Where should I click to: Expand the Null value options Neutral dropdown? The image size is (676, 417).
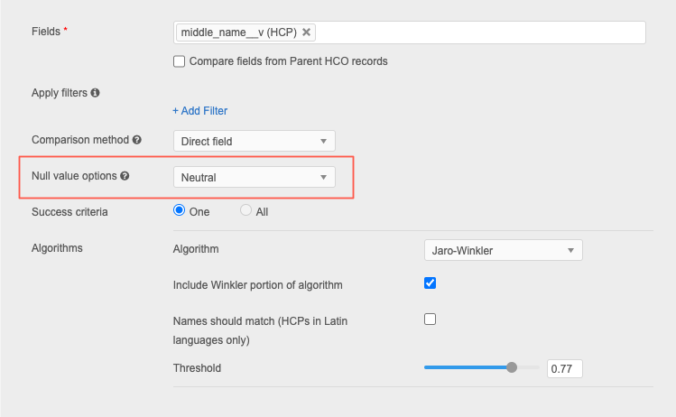(x=254, y=177)
